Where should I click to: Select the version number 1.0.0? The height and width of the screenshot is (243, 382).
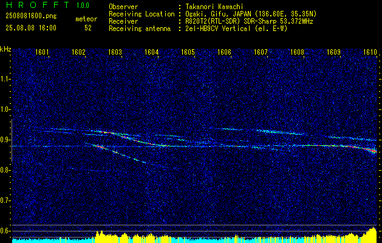coord(83,5)
